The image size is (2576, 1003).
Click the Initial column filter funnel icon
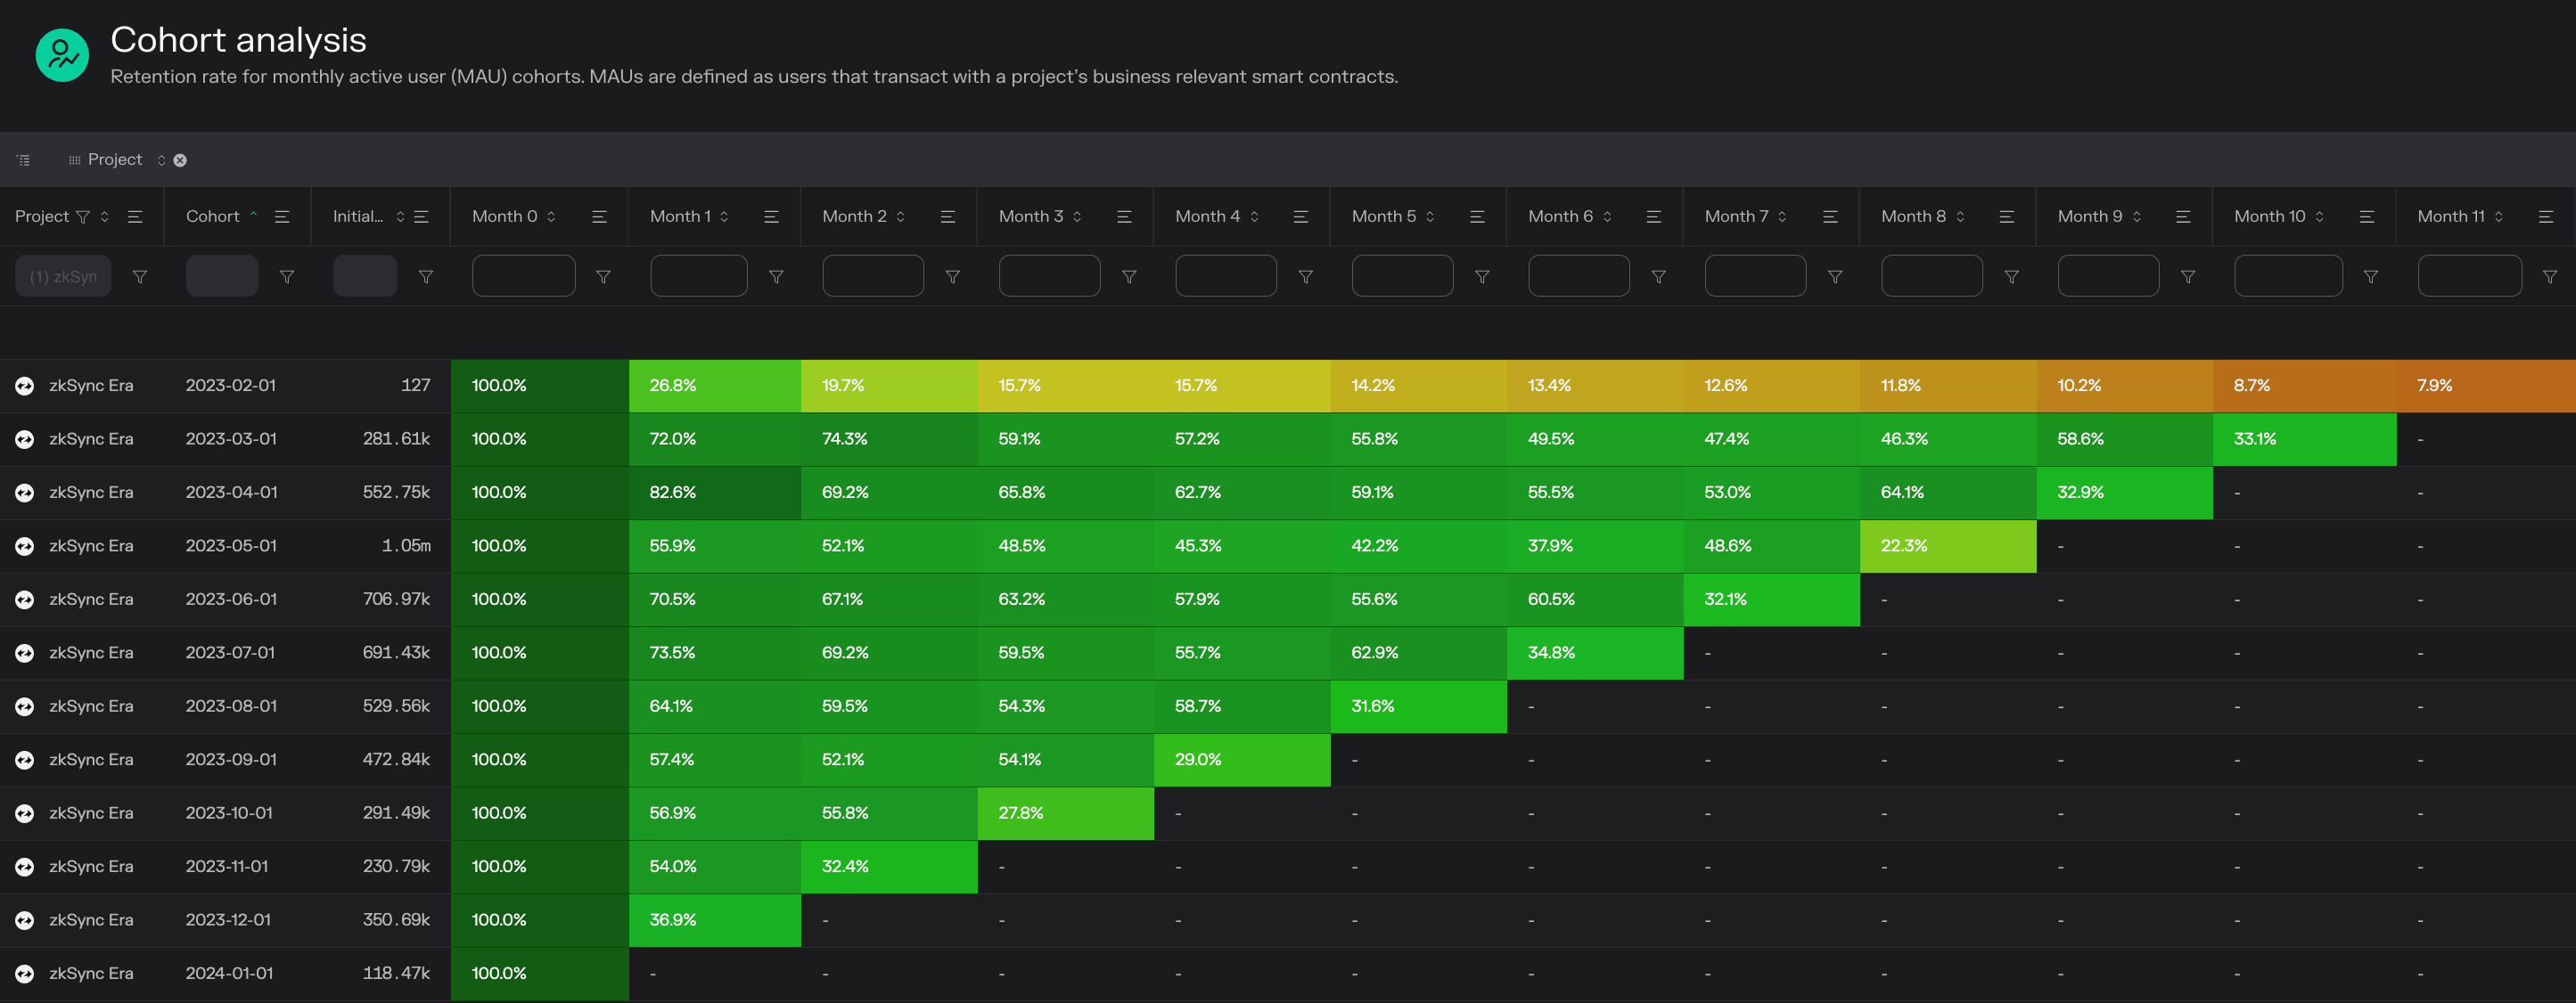click(x=426, y=277)
